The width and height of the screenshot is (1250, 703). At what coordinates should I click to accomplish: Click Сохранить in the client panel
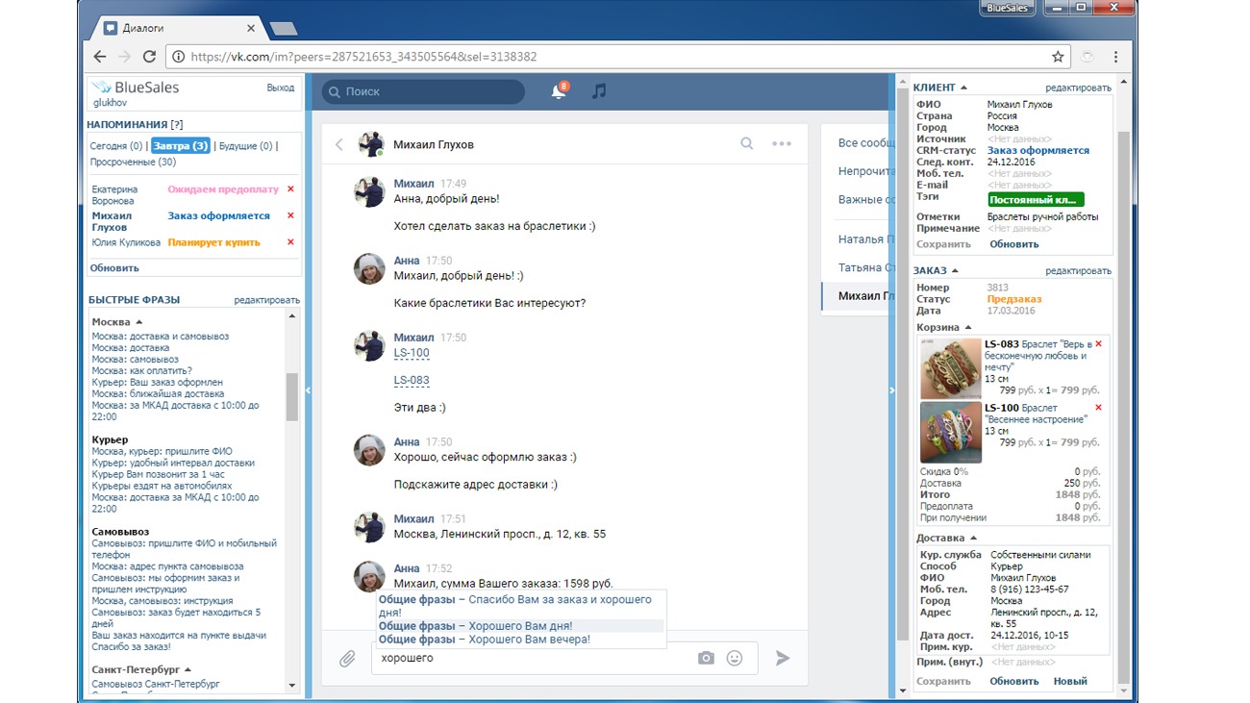pos(943,244)
